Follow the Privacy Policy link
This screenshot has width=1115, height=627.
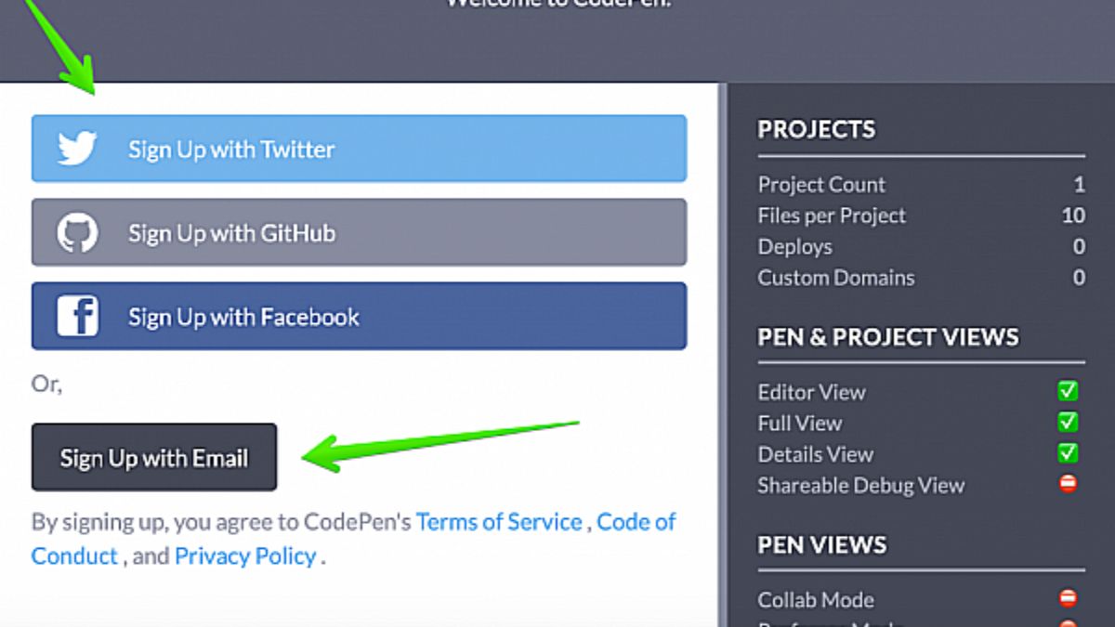245,556
